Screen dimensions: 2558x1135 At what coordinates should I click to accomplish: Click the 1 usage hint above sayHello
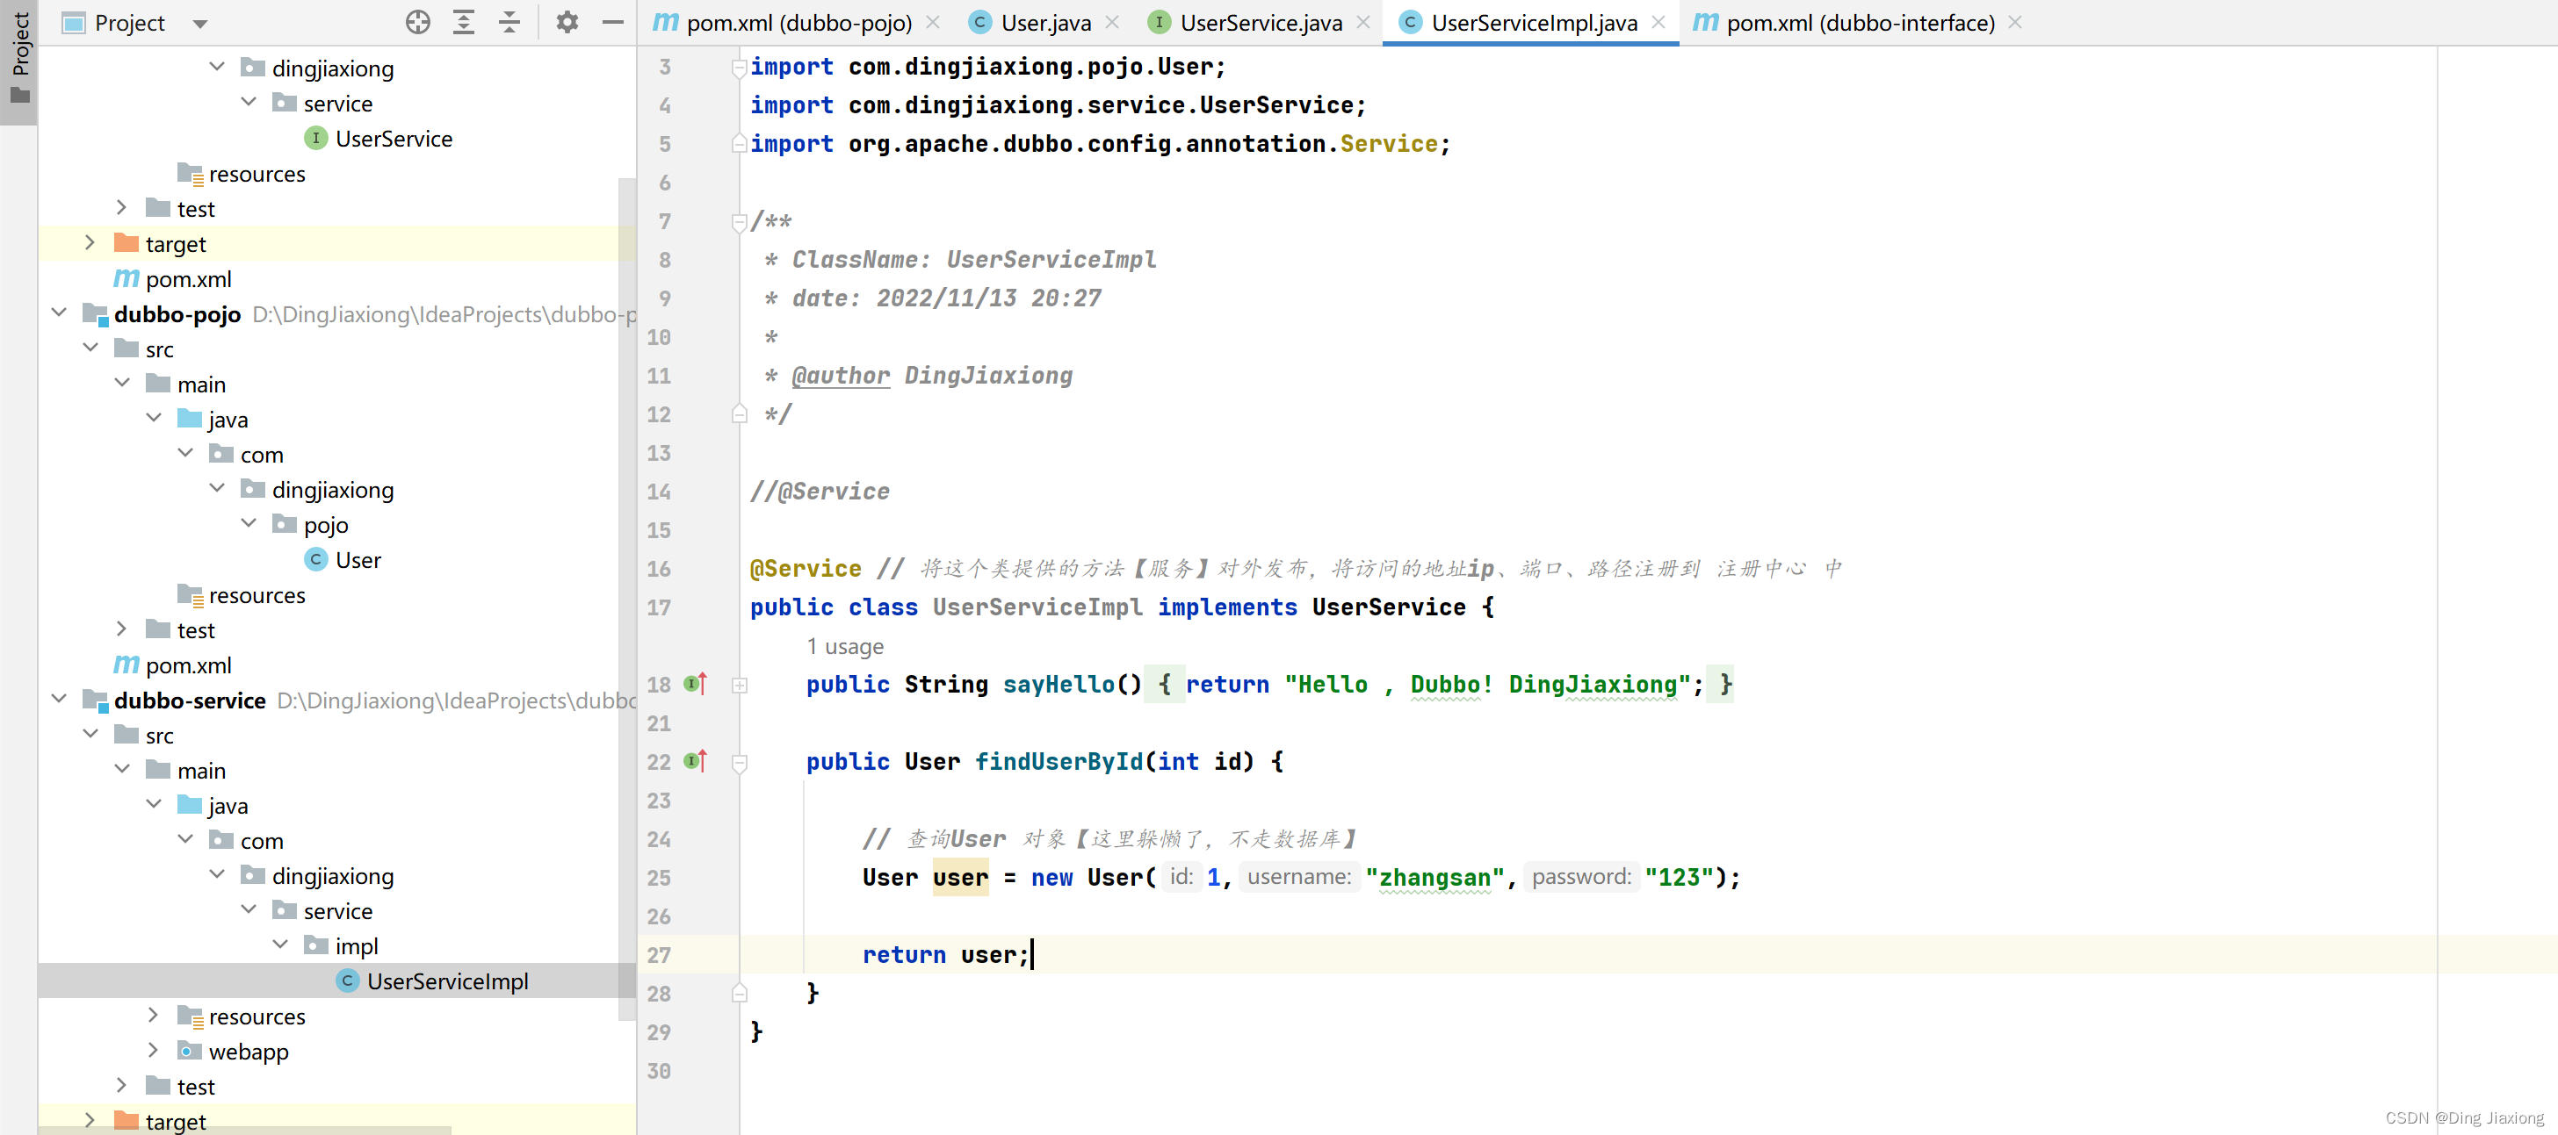click(845, 646)
